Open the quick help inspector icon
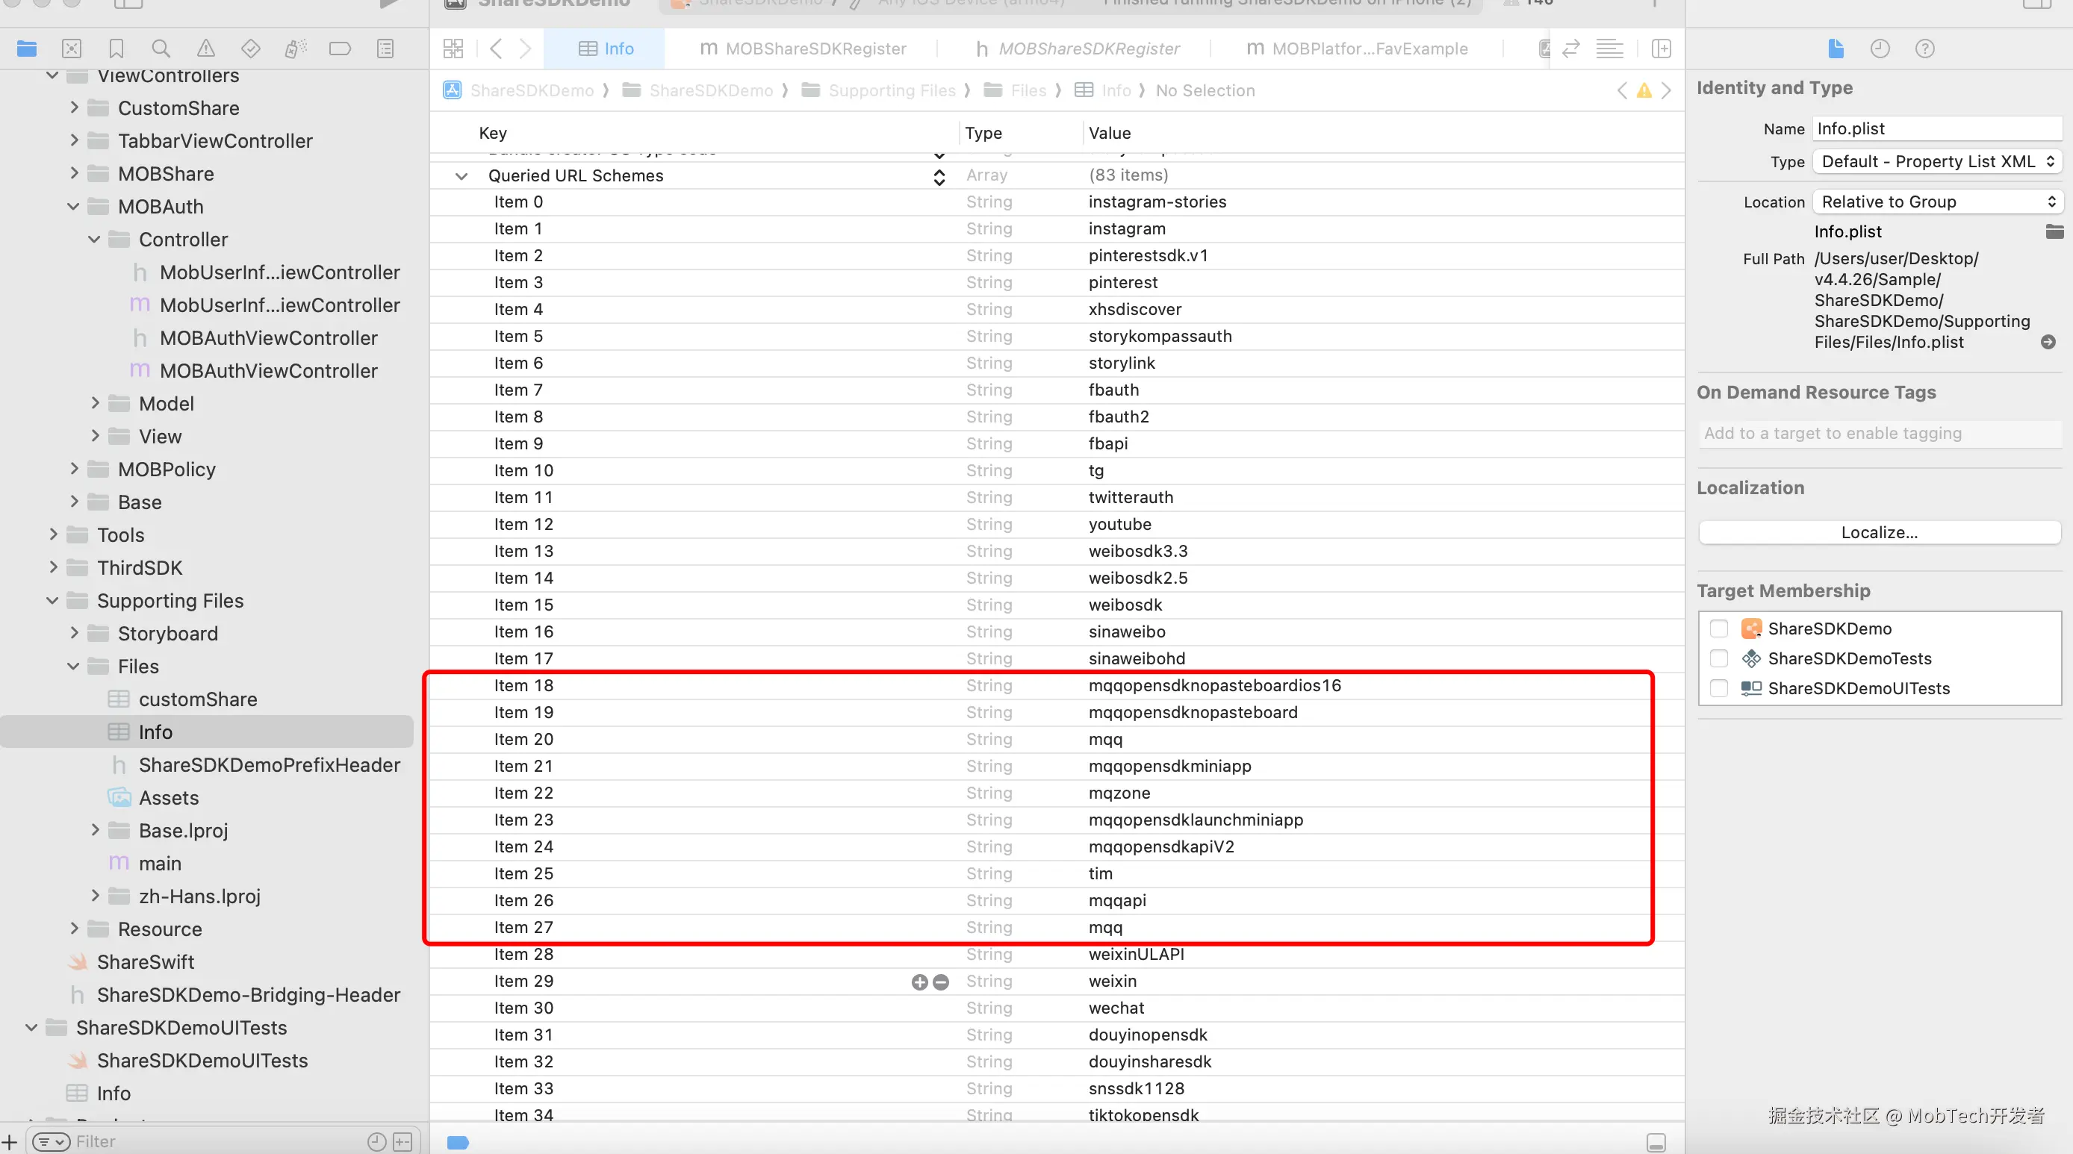This screenshot has height=1154, width=2073. [x=1924, y=49]
